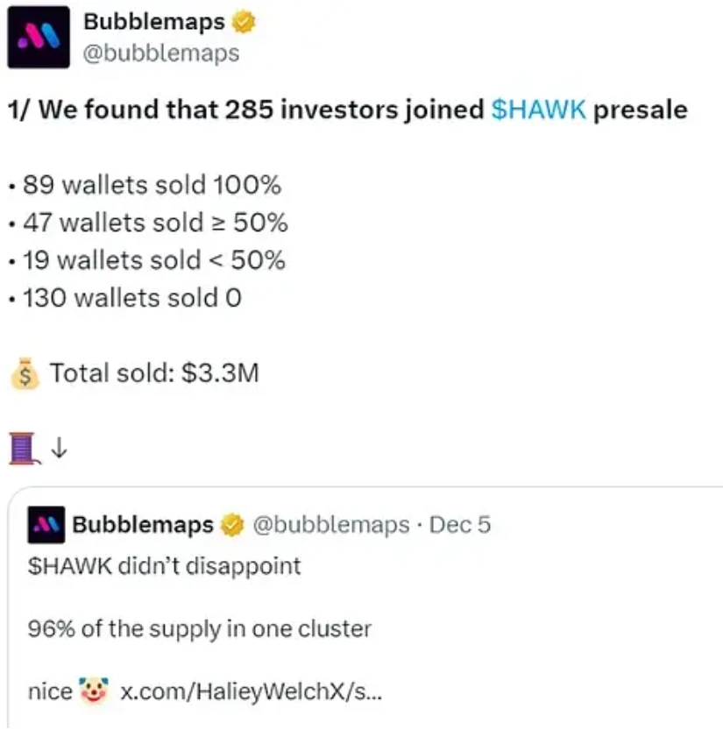The height and width of the screenshot is (737, 723).
Task: Click the purple thread spool emoji
Action: [x=24, y=448]
